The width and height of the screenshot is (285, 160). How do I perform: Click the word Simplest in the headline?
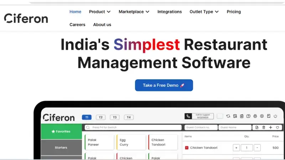[147, 45]
